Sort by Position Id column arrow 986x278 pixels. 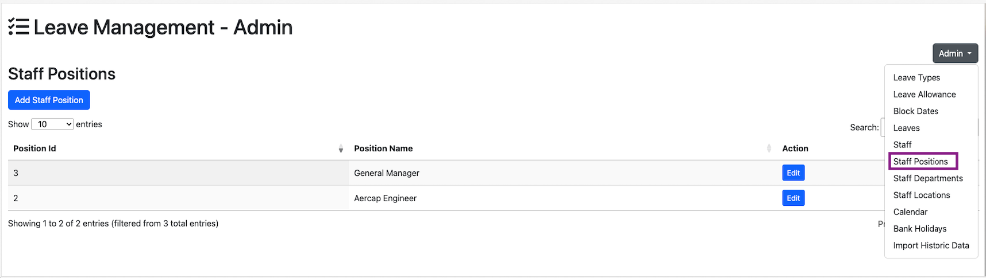341,149
